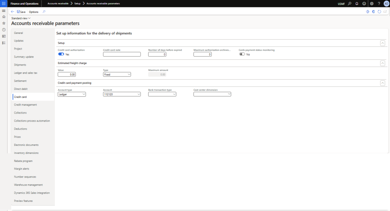Screen dimensions: 390x211
Task: Open Recent clock icon in left rail
Action: click(4, 30)
